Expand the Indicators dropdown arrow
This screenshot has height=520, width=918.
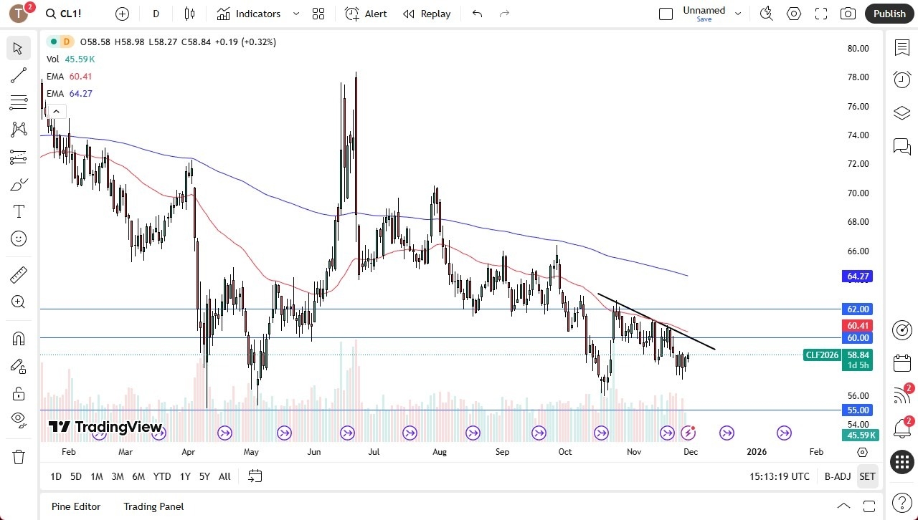[x=295, y=14]
